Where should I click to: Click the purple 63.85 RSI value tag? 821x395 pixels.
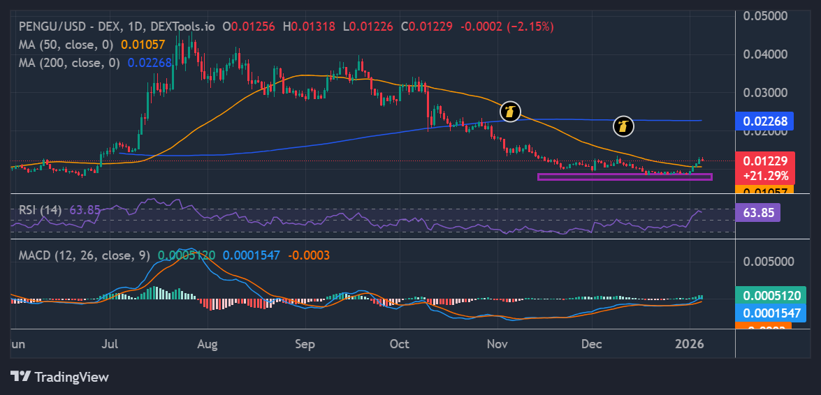(x=758, y=212)
